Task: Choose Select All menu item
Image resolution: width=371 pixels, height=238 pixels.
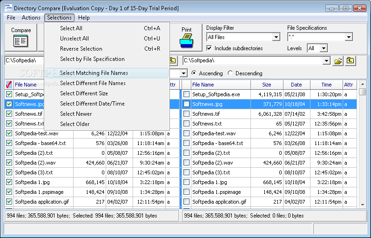Action: [x=107, y=28]
